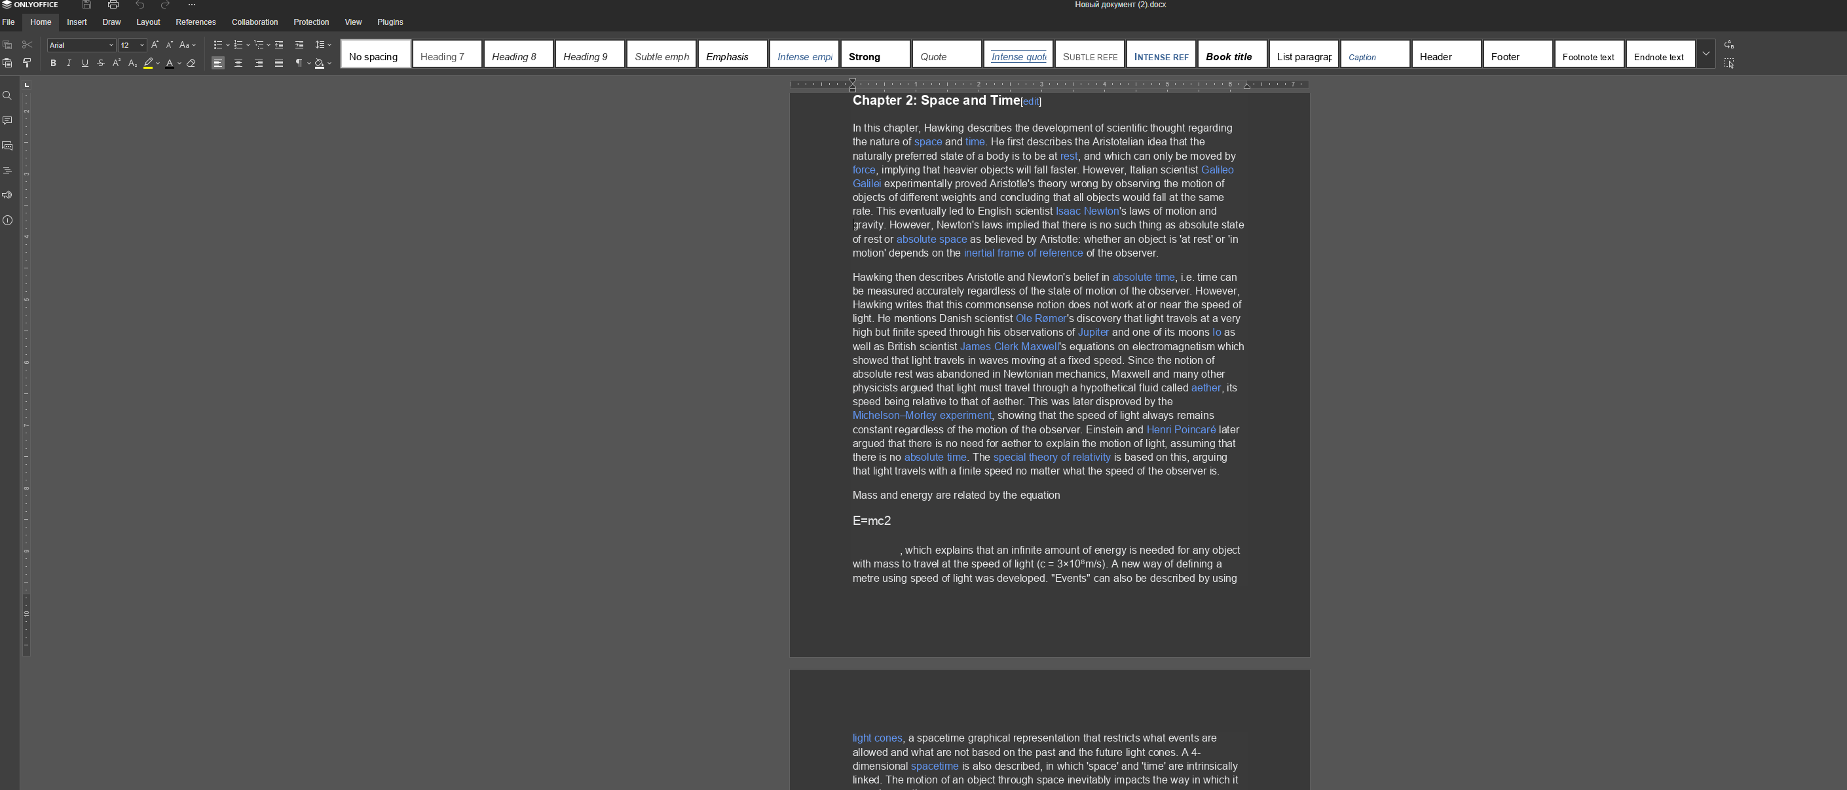Click the Select all icon at toolbar right
Image resolution: width=1847 pixels, height=790 pixels.
point(1728,63)
